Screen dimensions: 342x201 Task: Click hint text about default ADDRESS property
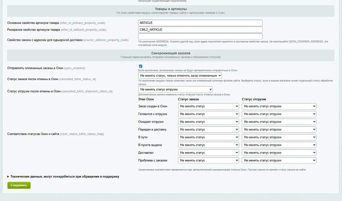(x=233, y=43)
